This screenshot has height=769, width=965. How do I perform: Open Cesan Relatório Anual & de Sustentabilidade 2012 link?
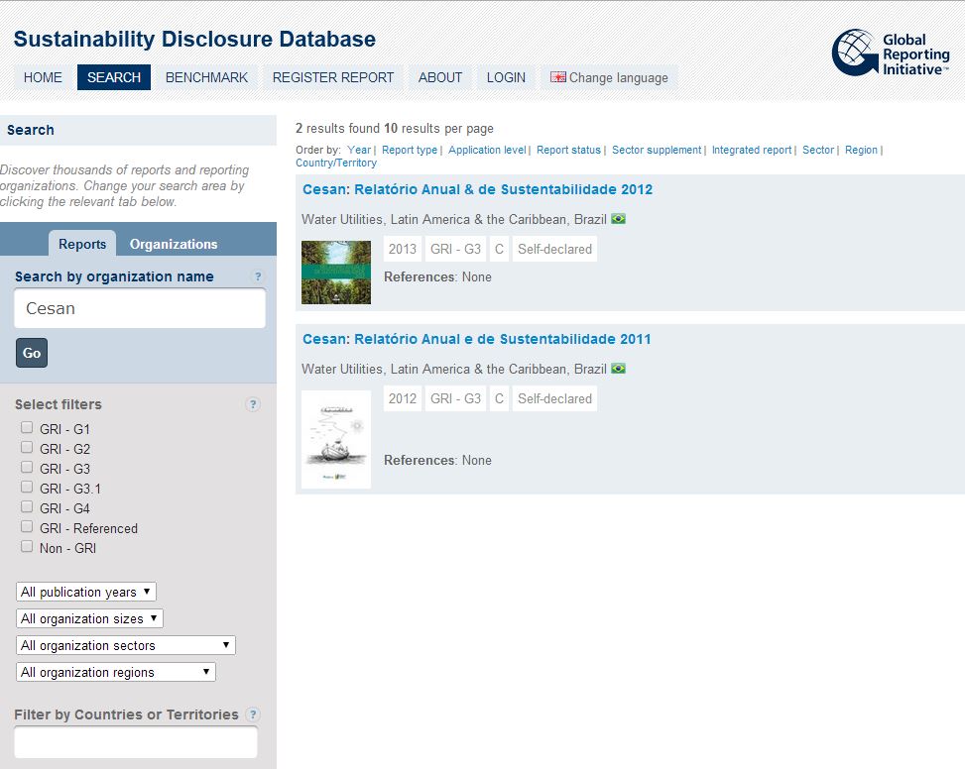pos(478,189)
